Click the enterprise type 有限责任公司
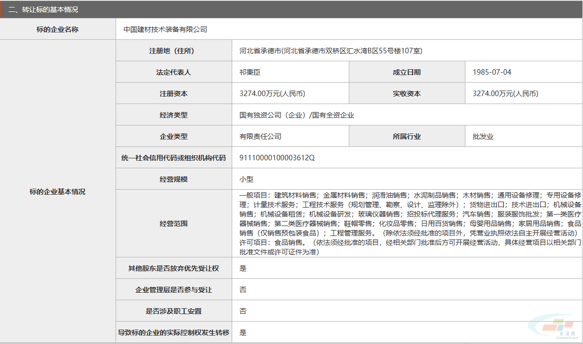 tap(260, 136)
